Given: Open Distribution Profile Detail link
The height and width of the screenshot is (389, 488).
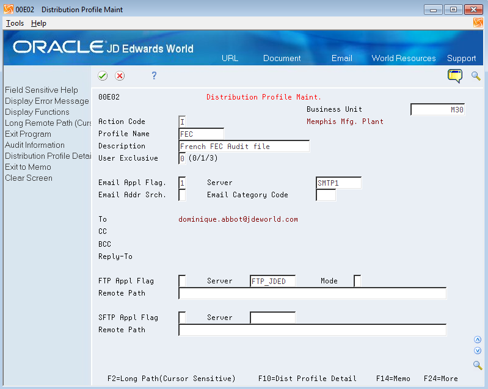Looking at the screenshot, I should coord(48,156).
